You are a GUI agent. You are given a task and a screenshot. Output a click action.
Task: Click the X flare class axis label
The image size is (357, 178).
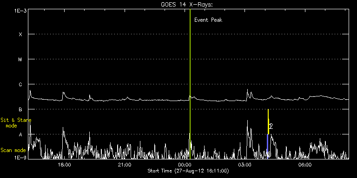(x=20, y=34)
